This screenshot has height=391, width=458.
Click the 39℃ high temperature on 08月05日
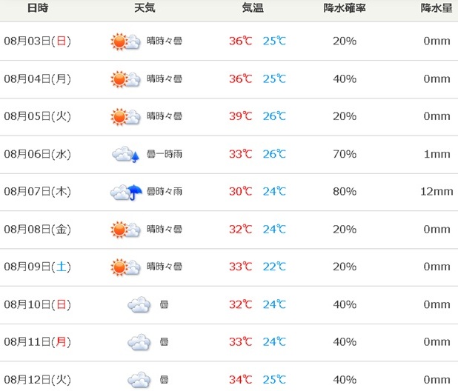point(240,116)
